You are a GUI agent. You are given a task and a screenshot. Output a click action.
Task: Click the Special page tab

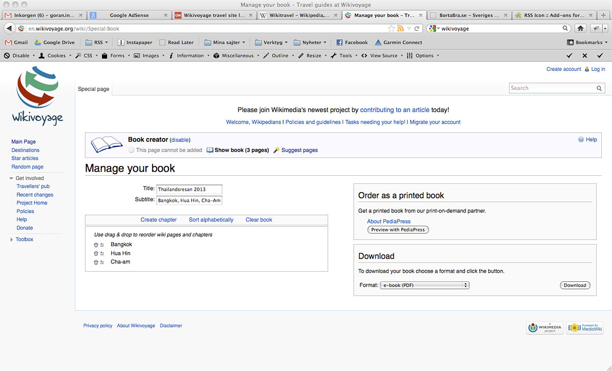93,89
